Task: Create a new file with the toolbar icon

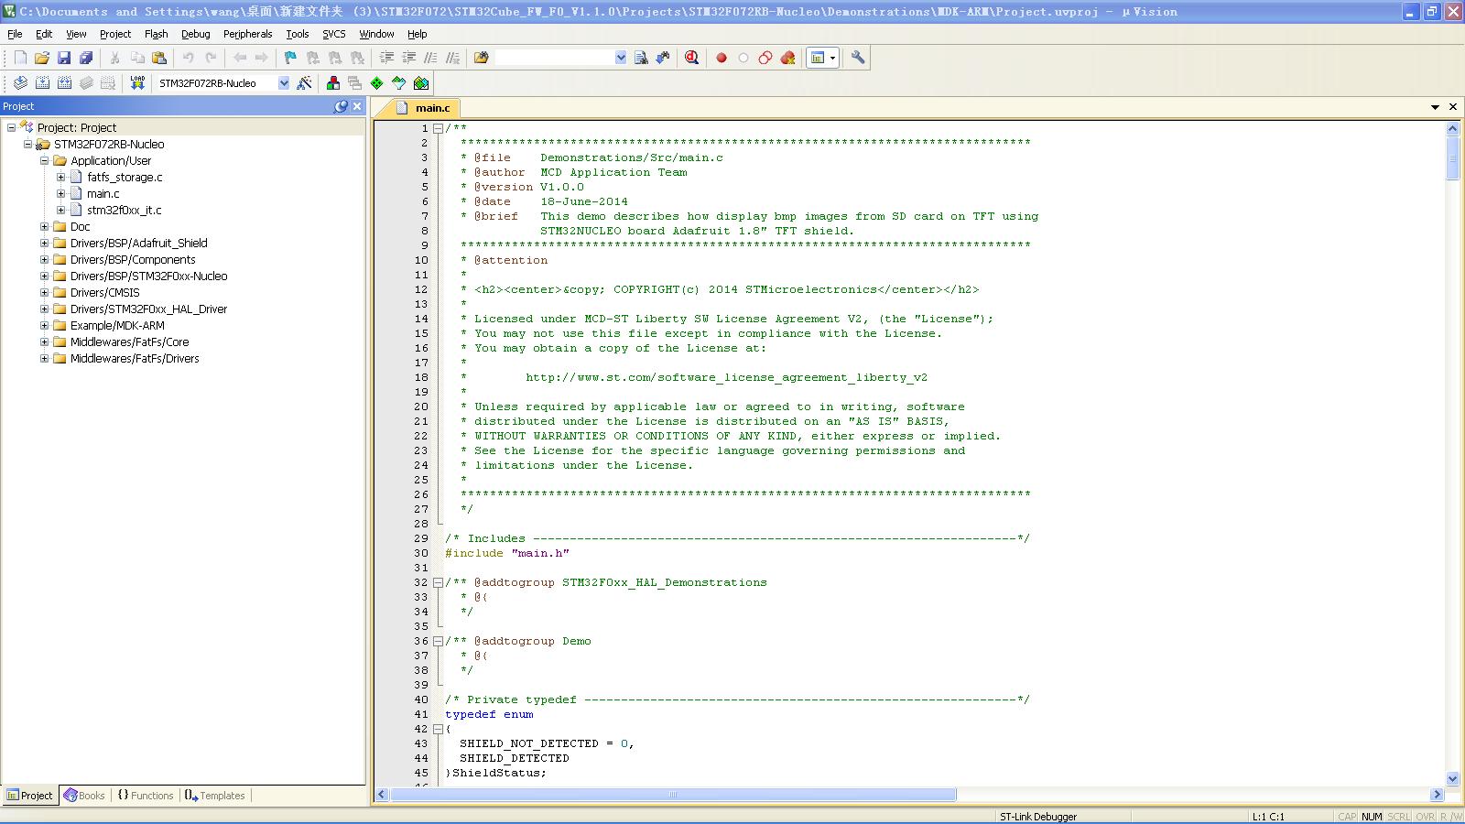Action: click(20, 58)
